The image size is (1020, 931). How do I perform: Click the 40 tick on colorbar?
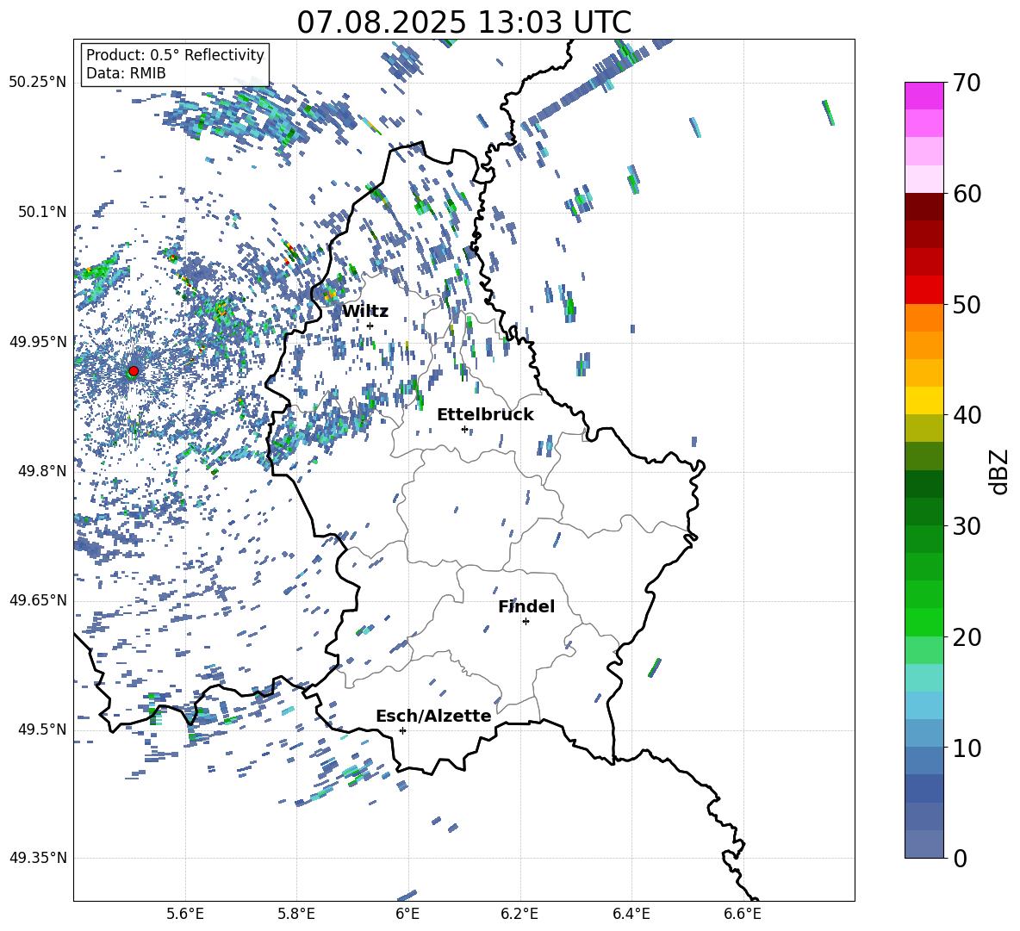(967, 415)
